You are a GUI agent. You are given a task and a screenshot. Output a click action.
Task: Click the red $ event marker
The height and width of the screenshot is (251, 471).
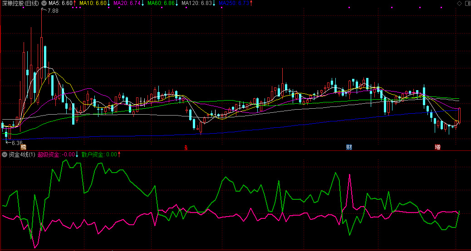186,147
